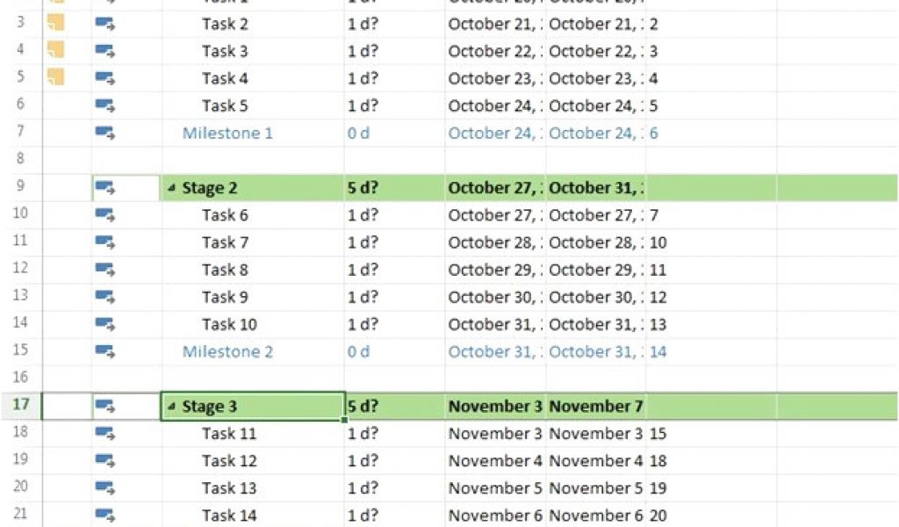Select the Task 10 name cell
Screen dimensions: 899x527
(229, 324)
